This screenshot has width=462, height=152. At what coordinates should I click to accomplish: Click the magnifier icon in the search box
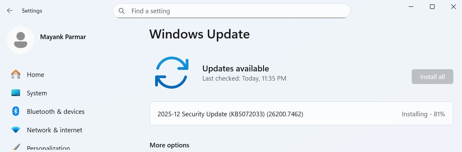coord(122,11)
